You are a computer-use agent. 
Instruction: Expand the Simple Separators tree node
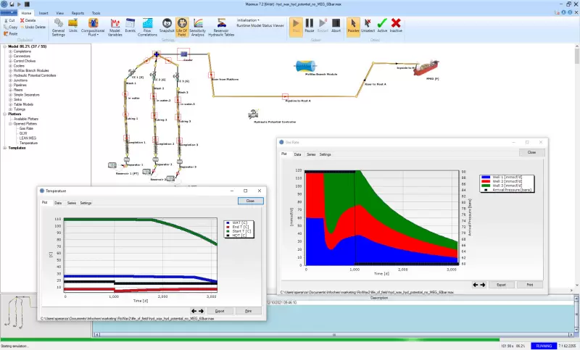(x=11, y=95)
